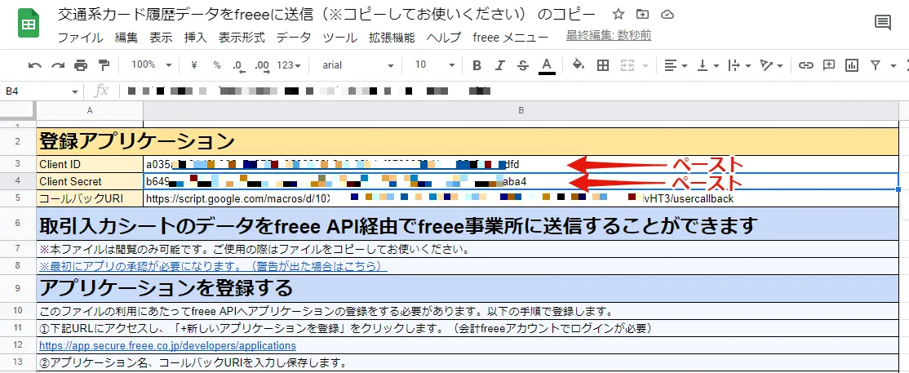
Task: Format as currency with yen icon
Action: coord(194,65)
